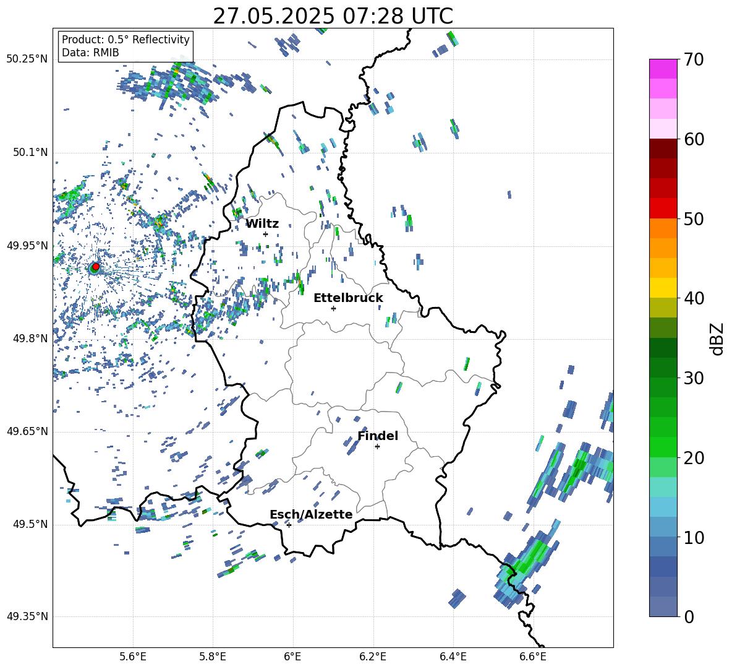
Task: Click the 'Data: RMIB' text
Action: coord(90,53)
